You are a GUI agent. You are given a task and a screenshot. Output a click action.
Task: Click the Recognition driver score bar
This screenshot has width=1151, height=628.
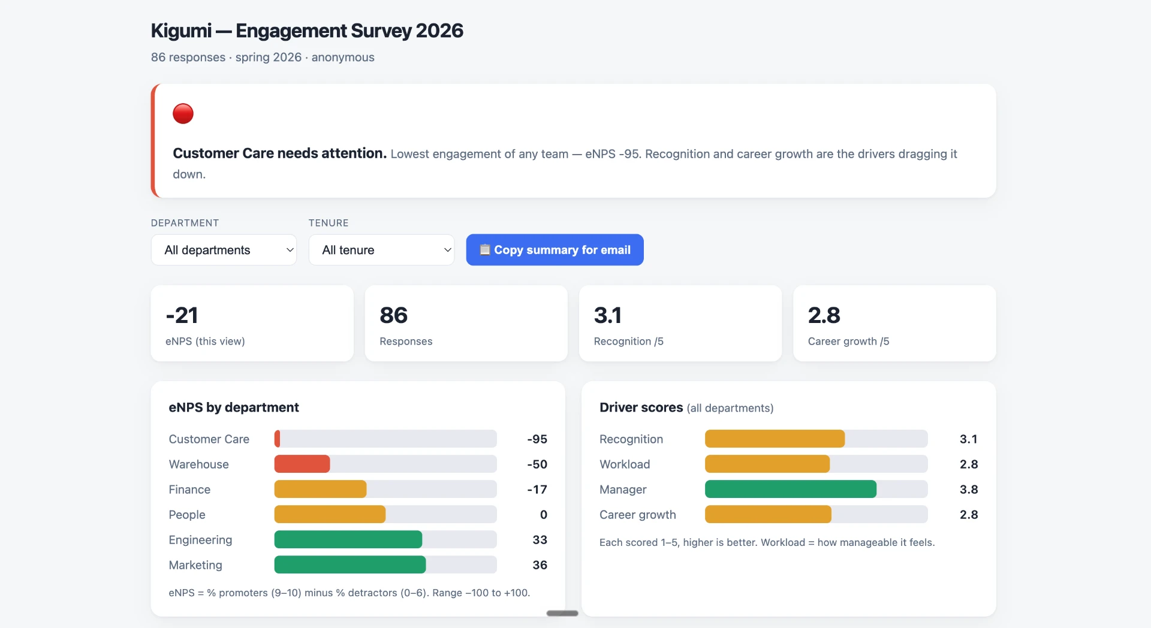(x=816, y=439)
